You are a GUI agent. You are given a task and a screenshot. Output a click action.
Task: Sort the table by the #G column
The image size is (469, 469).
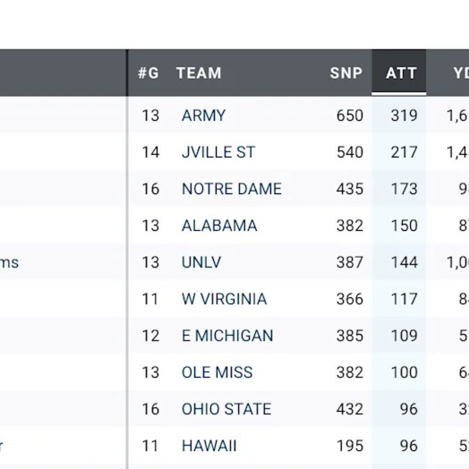coord(148,73)
